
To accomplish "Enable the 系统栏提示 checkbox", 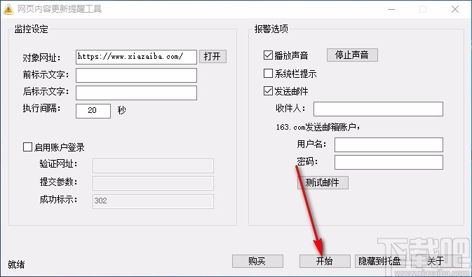I will click(268, 73).
